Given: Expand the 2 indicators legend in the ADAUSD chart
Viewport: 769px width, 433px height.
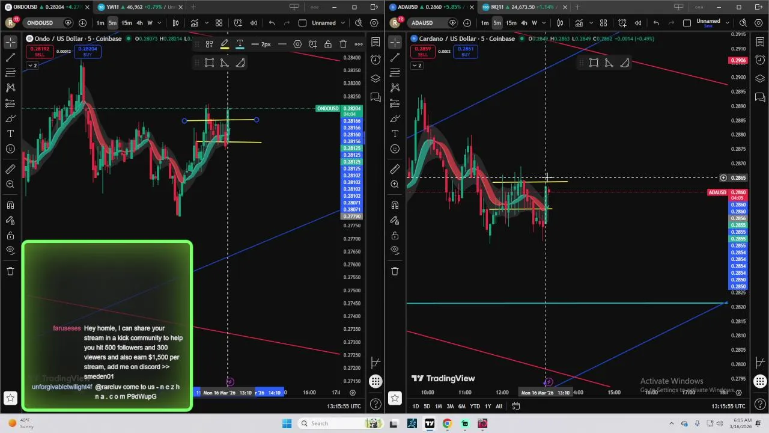Looking at the screenshot, I should click(416, 65).
